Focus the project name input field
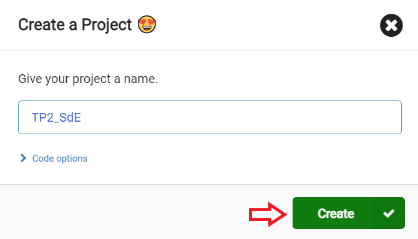 [x=210, y=117]
